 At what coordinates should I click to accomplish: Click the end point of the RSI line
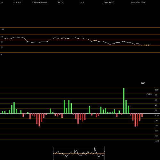(x=142, y=46)
